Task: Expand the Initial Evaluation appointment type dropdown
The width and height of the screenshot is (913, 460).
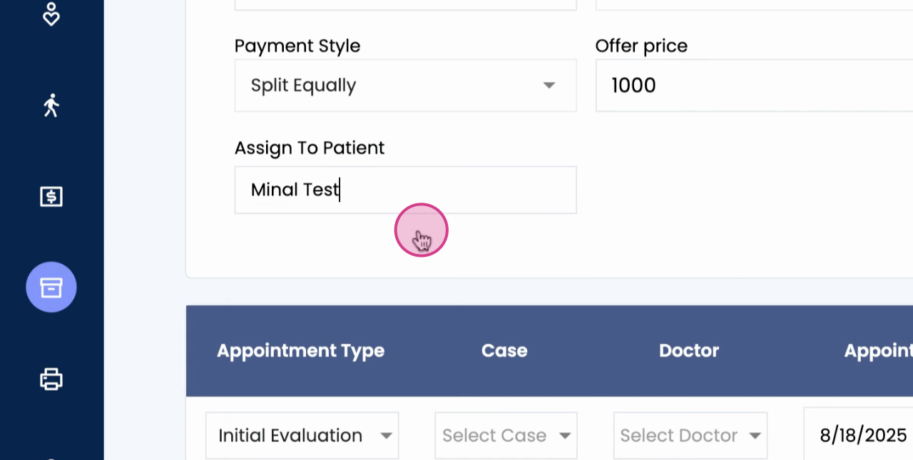Action: 302,435
